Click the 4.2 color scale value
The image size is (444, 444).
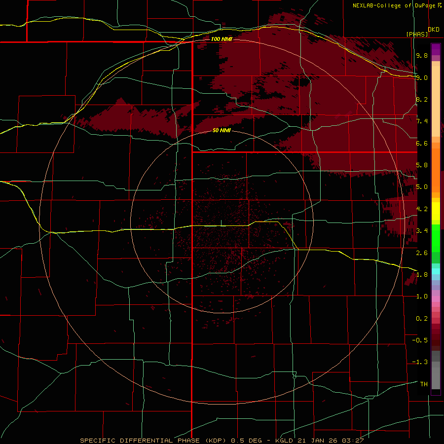[422, 209]
